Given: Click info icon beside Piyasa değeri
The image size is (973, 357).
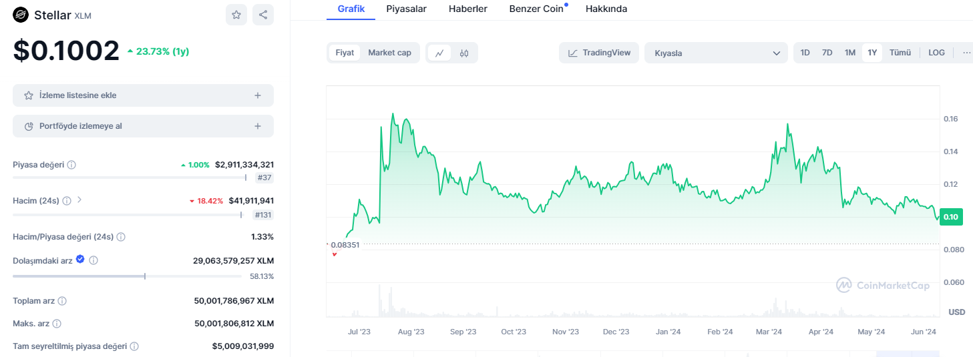Looking at the screenshot, I should click(x=71, y=165).
